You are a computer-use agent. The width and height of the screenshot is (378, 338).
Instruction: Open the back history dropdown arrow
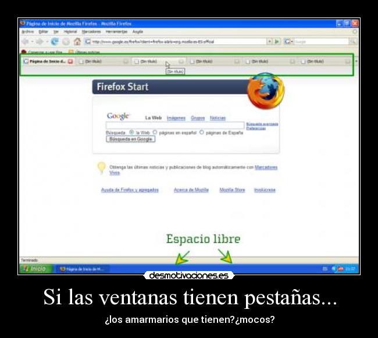tap(32, 42)
